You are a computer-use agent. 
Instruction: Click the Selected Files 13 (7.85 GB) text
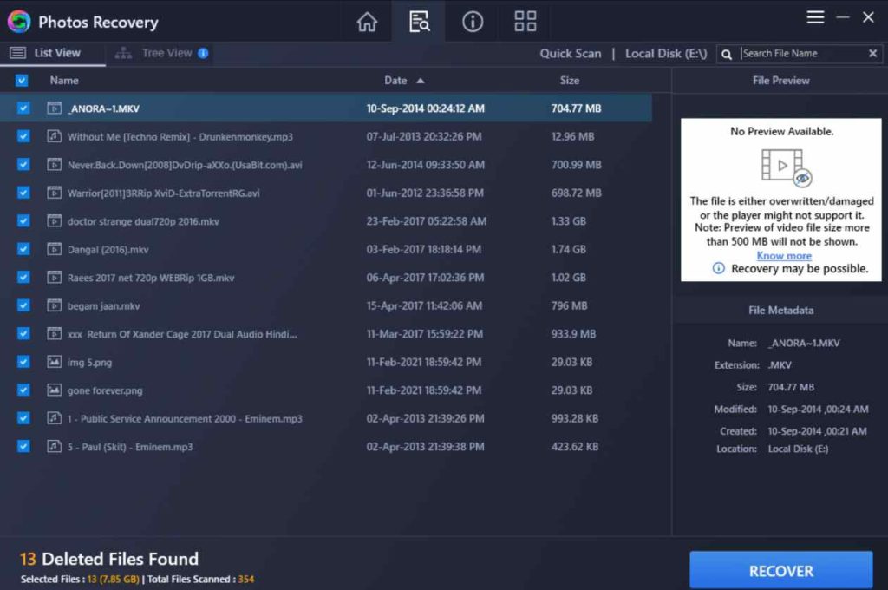[80, 580]
